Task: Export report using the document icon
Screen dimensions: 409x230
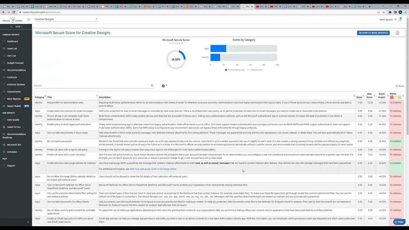Action: click(397, 33)
